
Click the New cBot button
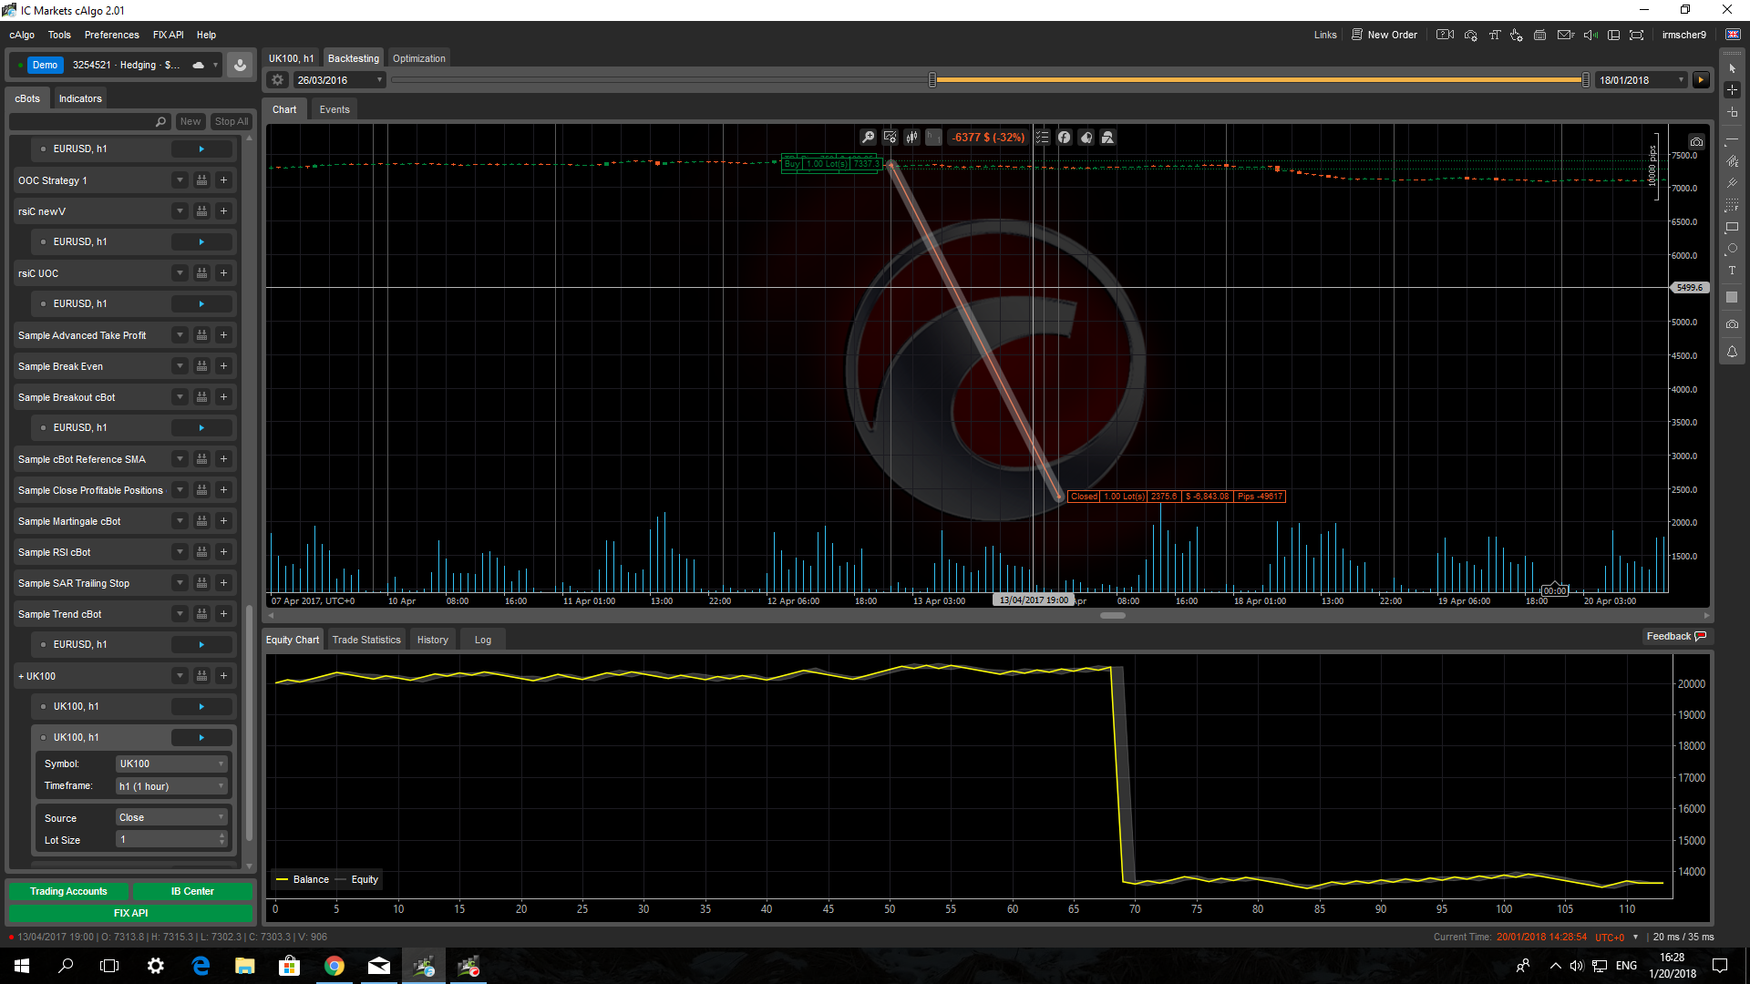(190, 121)
